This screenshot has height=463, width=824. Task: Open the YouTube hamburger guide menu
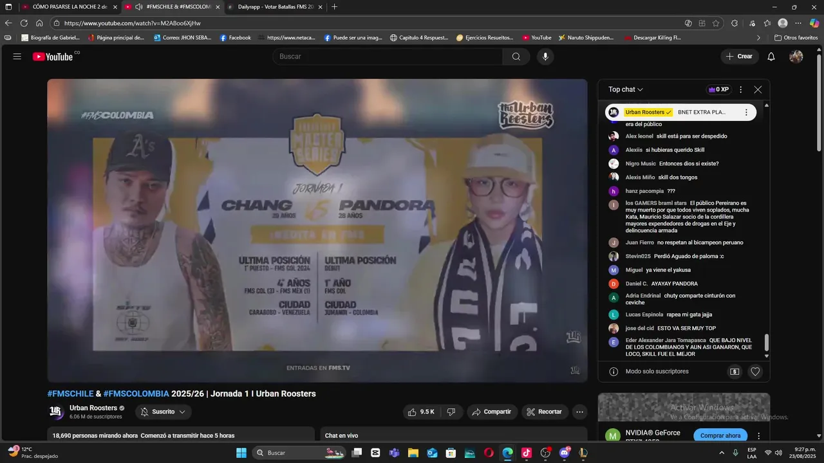click(17, 57)
